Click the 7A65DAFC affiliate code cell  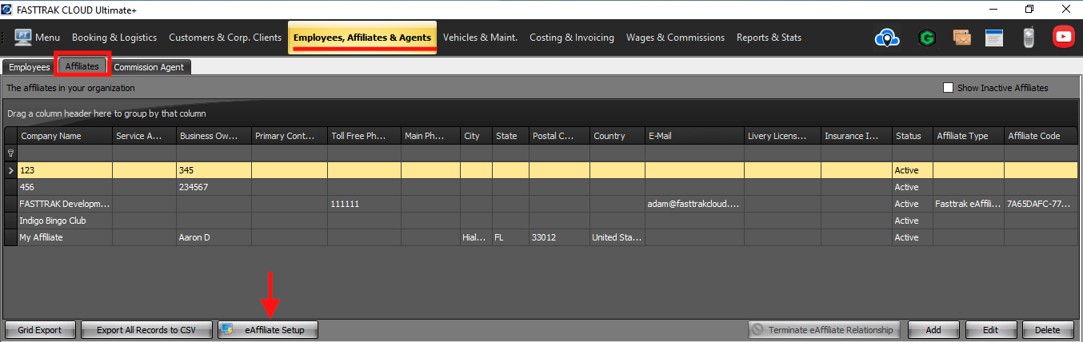[x=1041, y=204]
